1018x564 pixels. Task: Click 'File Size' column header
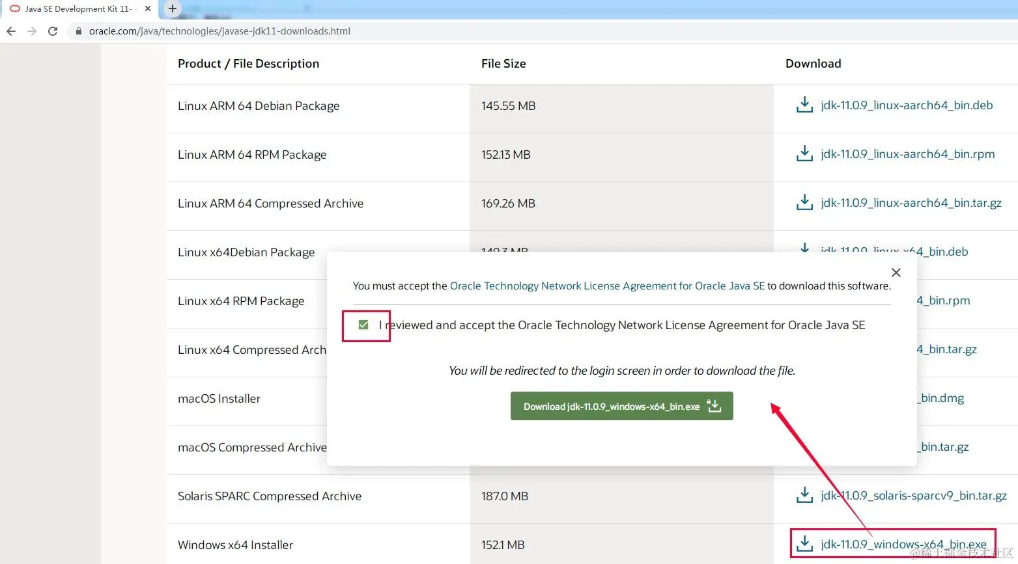coord(503,64)
